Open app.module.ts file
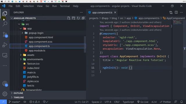The image size is (186, 104). (37, 51)
